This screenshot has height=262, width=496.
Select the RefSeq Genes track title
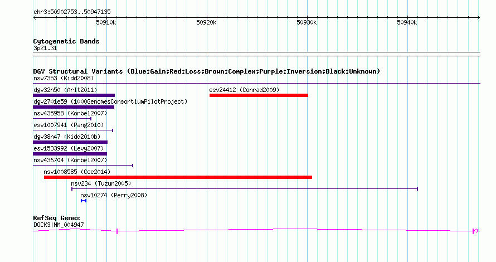coord(56,218)
